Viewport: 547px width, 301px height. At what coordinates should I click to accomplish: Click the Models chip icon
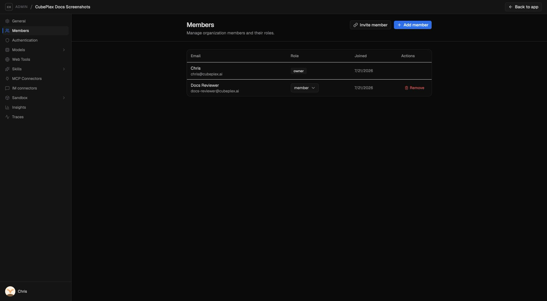coord(7,50)
